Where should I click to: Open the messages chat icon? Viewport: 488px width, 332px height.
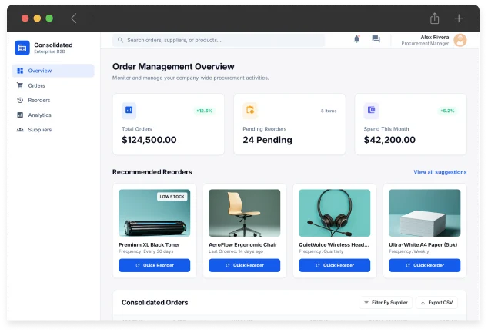[x=376, y=39]
